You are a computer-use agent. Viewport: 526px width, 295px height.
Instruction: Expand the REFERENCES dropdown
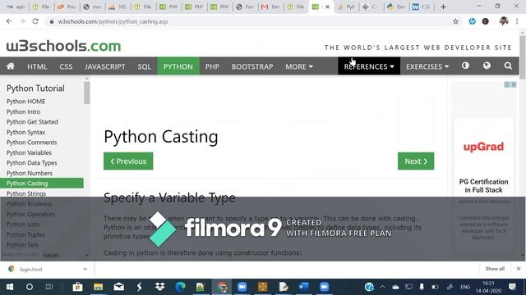(369, 66)
